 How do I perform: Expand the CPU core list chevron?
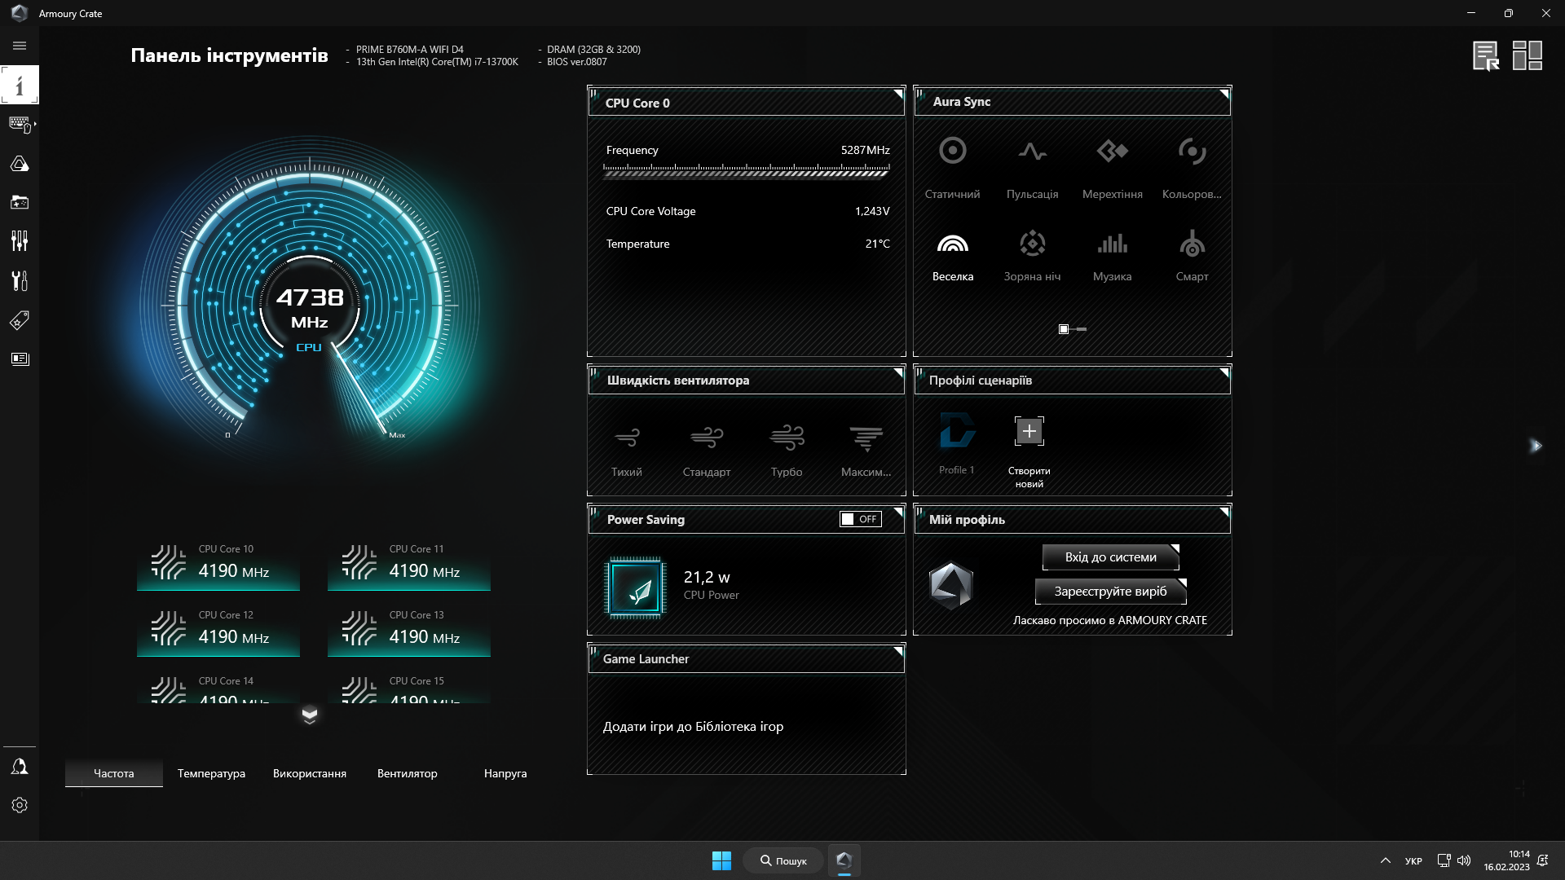pos(309,715)
